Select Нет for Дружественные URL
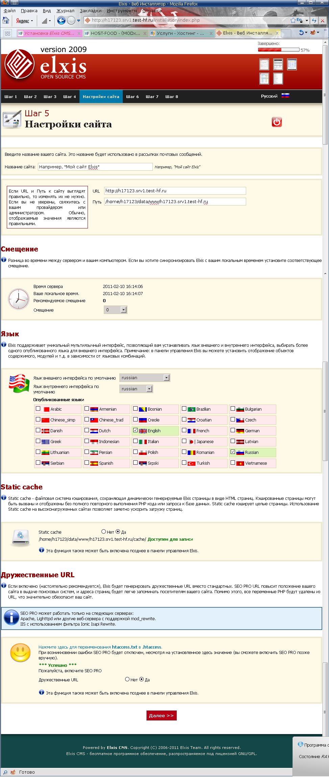This screenshot has height=777, width=329. pyautogui.click(x=127, y=679)
